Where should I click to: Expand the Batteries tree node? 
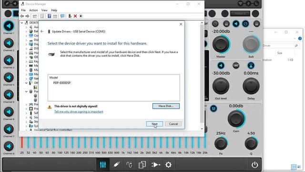click(26, 32)
